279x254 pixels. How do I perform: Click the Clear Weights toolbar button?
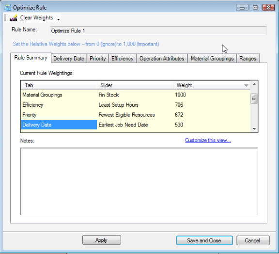[31, 18]
